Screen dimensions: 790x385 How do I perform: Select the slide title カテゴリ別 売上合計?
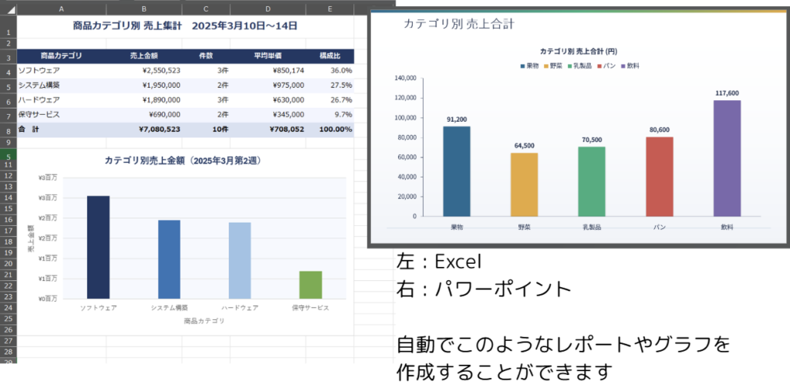(x=458, y=24)
